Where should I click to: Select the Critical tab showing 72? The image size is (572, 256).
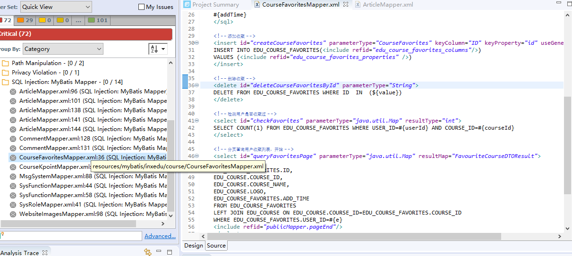click(x=7, y=20)
